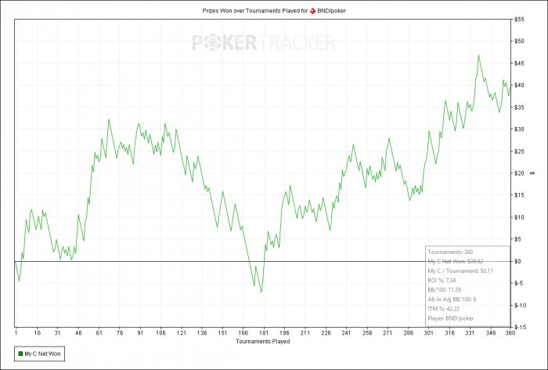
Task: Click the $45 y-axis label
Action: [x=519, y=63]
